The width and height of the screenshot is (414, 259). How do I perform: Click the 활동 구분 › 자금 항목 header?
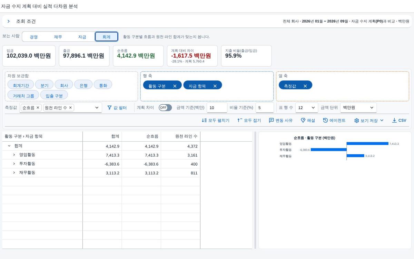click(x=42, y=137)
